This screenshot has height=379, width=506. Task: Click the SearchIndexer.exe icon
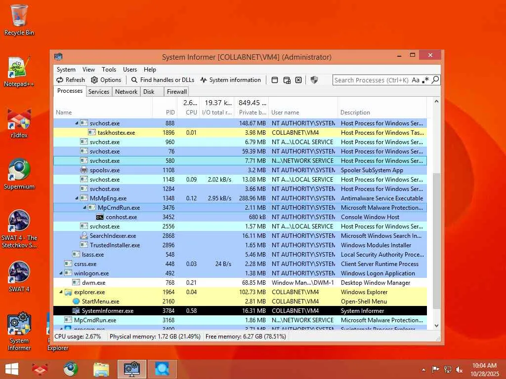[x=84, y=235]
